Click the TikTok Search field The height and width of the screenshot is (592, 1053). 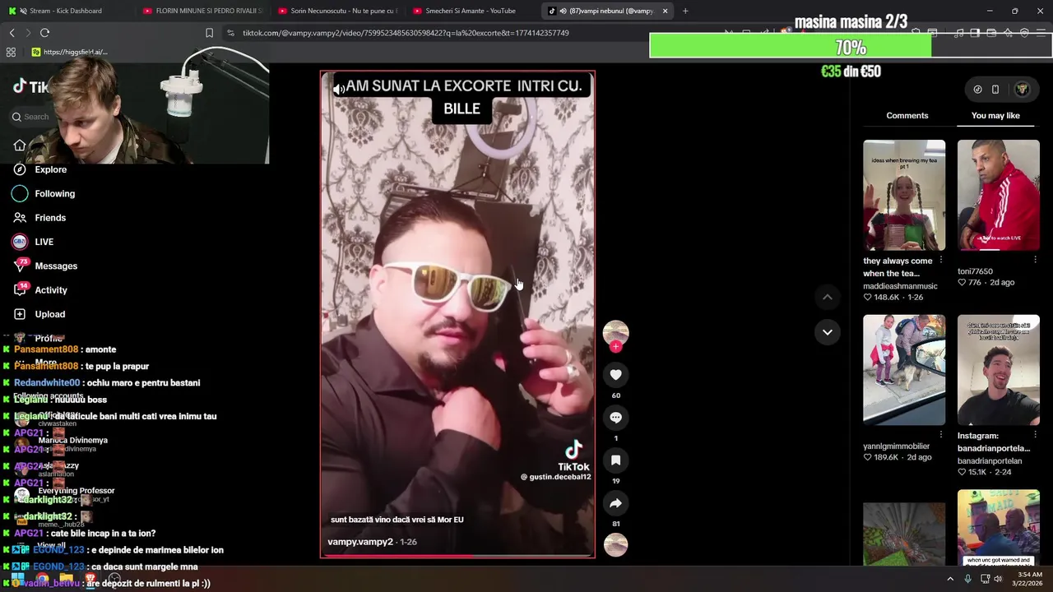click(36, 117)
